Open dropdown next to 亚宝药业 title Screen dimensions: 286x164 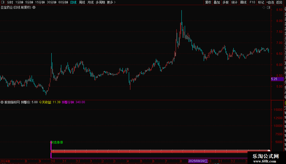pyautogui.click(x=34, y=8)
